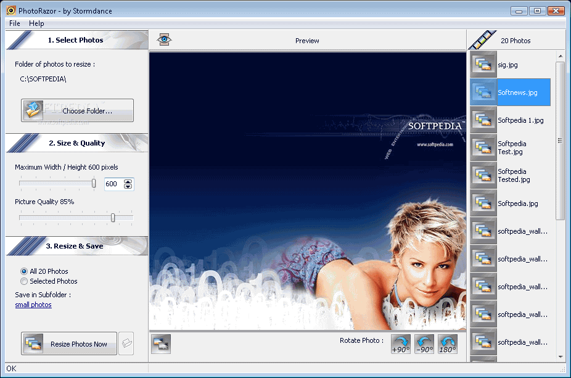The width and height of the screenshot is (571, 378).
Task: Select the sig.jpg file name
Action: pyautogui.click(x=507, y=65)
